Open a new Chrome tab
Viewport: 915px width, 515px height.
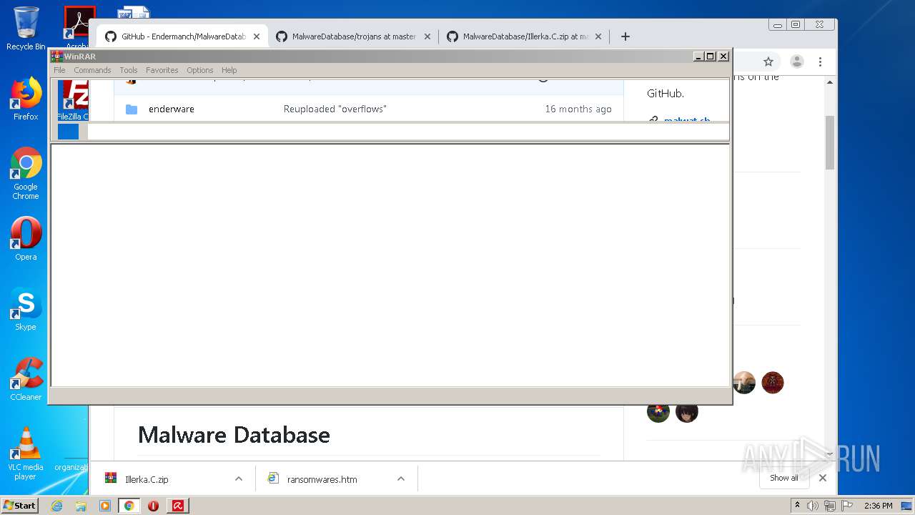[625, 36]
